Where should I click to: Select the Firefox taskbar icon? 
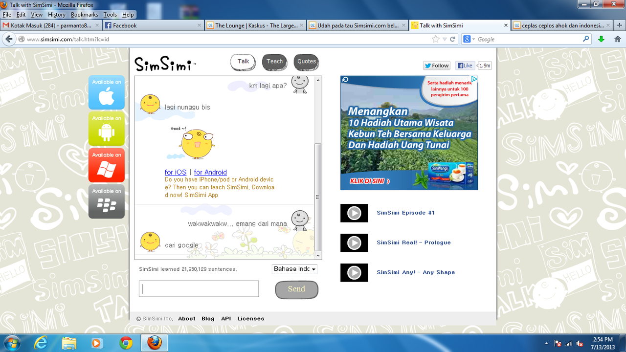click(x=154, y=343)
